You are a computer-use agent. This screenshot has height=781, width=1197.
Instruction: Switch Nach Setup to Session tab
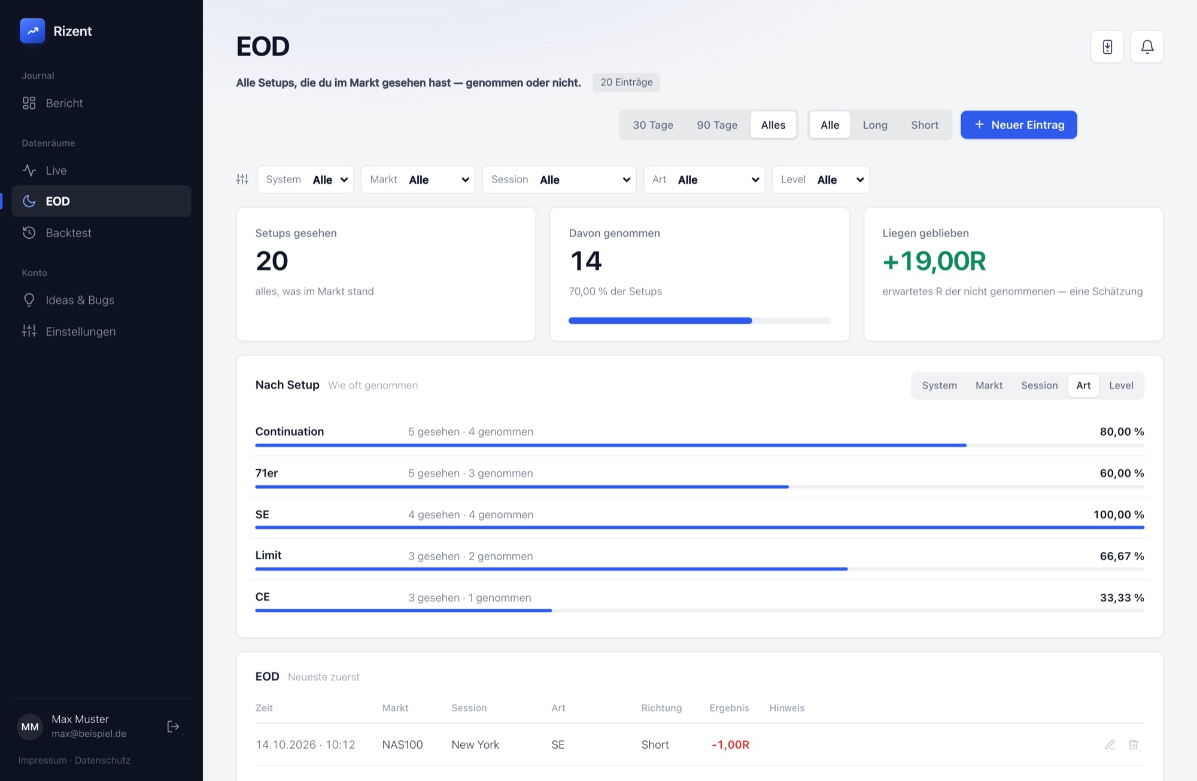(x=1039, y=385)
